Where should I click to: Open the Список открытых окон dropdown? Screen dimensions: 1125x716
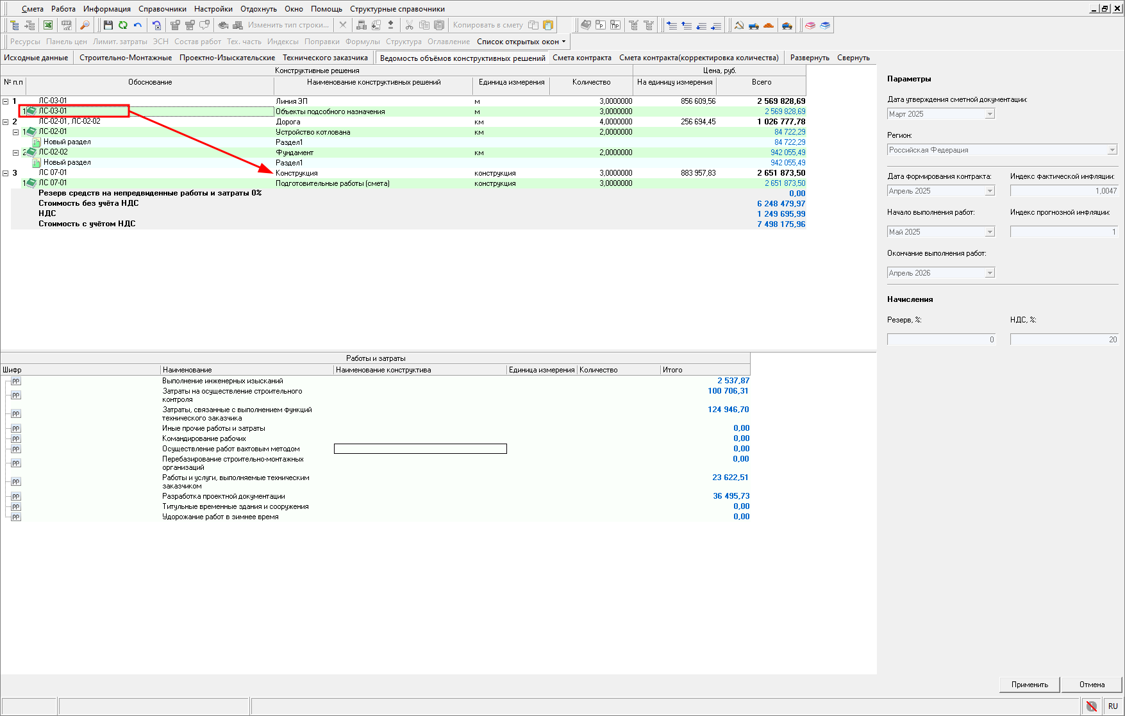tap(521, 42)
